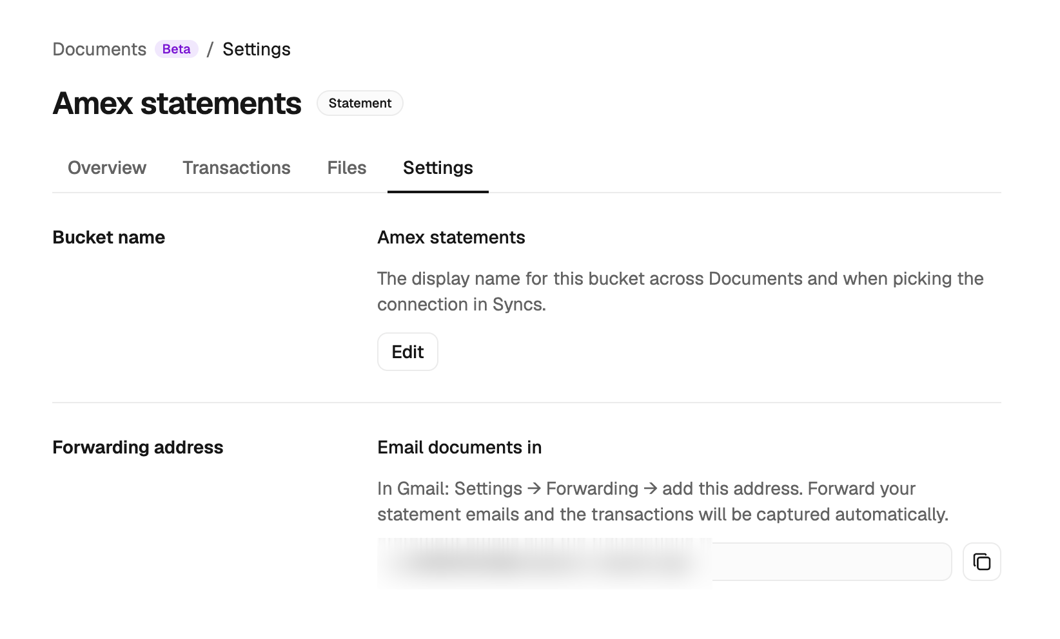
Task: Click the Beta badge next to Documents
Action: [x=177, y=49]
